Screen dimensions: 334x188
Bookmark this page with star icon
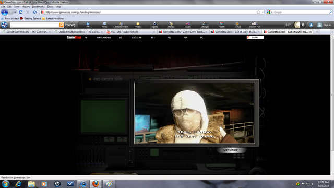(258, 12)
